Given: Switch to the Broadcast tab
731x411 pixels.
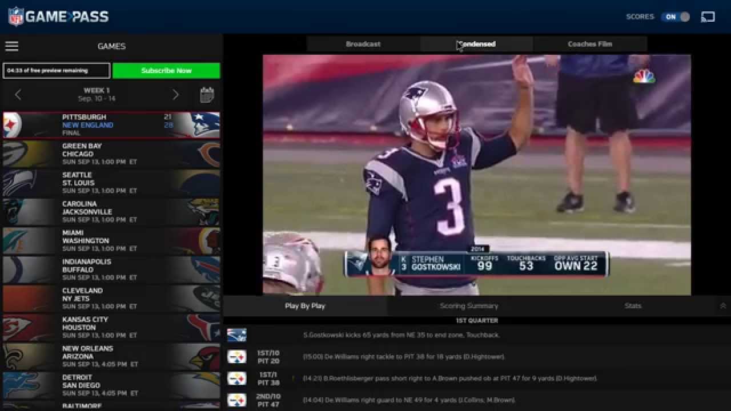Looking at the screenshot, I should point(363,44).
